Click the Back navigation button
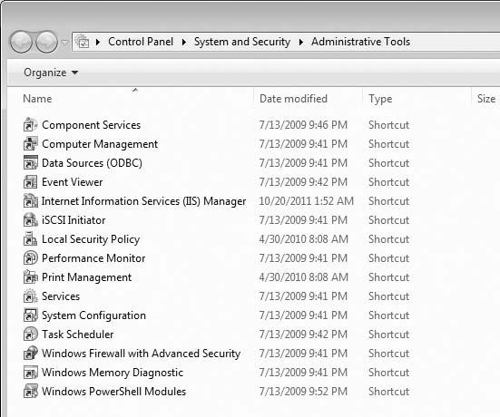Screen dimensions: 500x417 point(21,42)
